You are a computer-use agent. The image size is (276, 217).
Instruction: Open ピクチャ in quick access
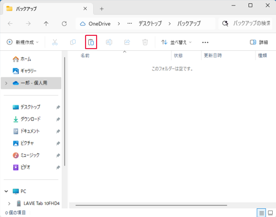(23, 143)
